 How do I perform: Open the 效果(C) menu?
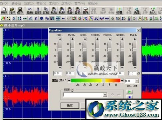[x=29, y=4]
